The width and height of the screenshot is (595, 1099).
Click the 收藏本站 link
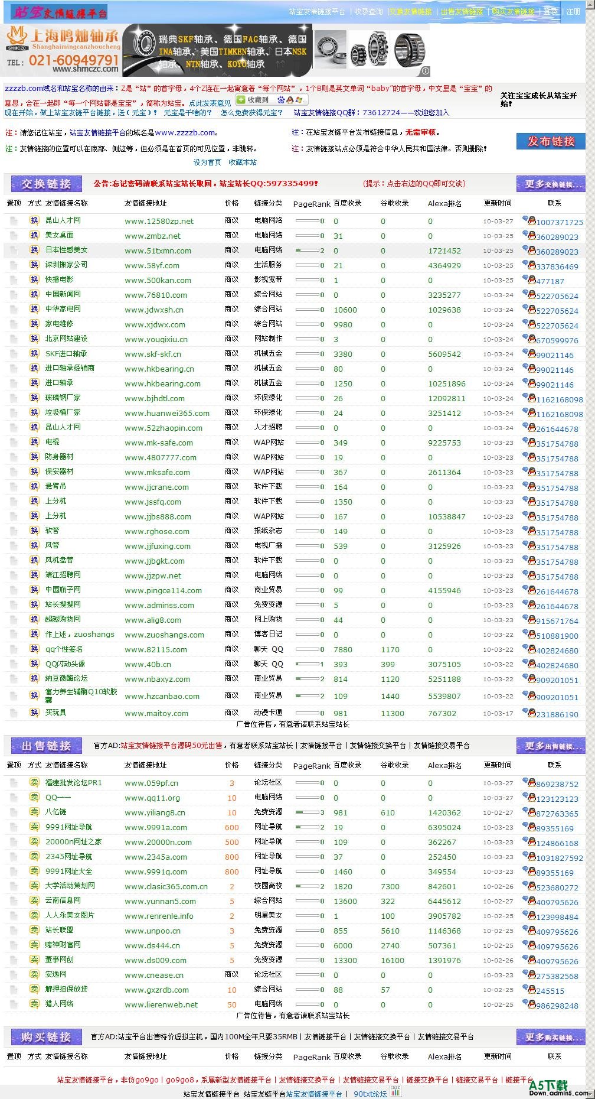243,162
